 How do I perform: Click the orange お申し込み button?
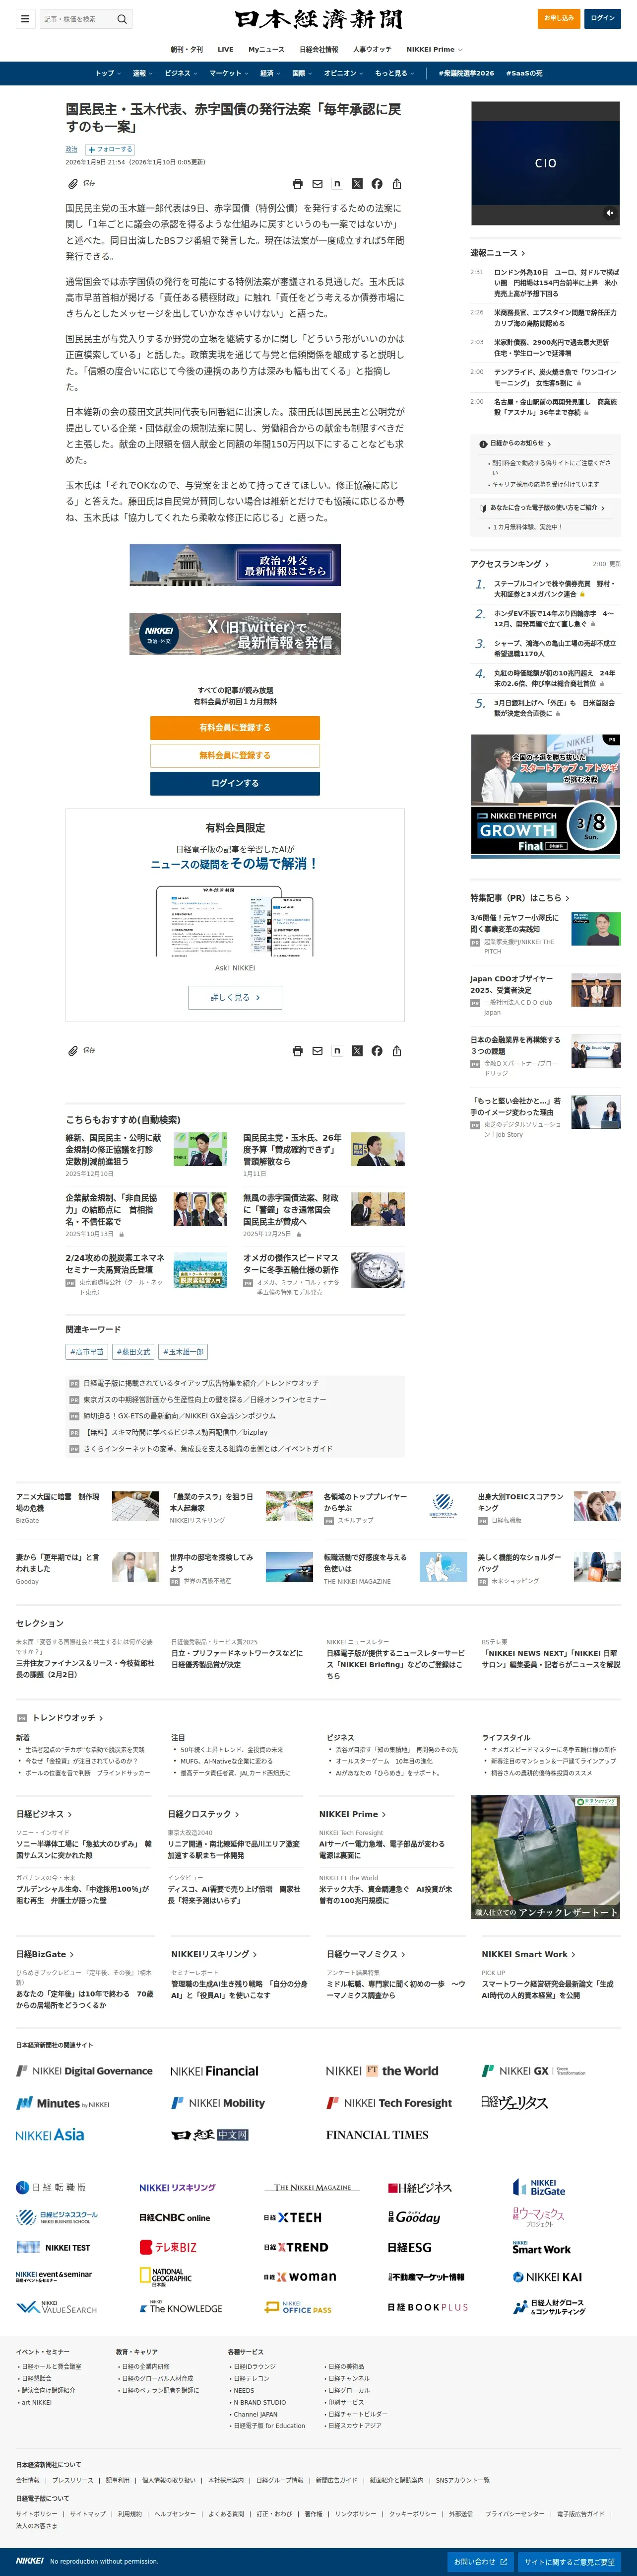(558, 18)
